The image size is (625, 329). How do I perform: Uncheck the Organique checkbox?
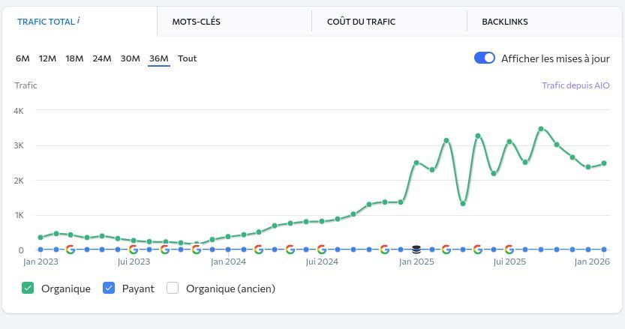click(x=28, y=289)
